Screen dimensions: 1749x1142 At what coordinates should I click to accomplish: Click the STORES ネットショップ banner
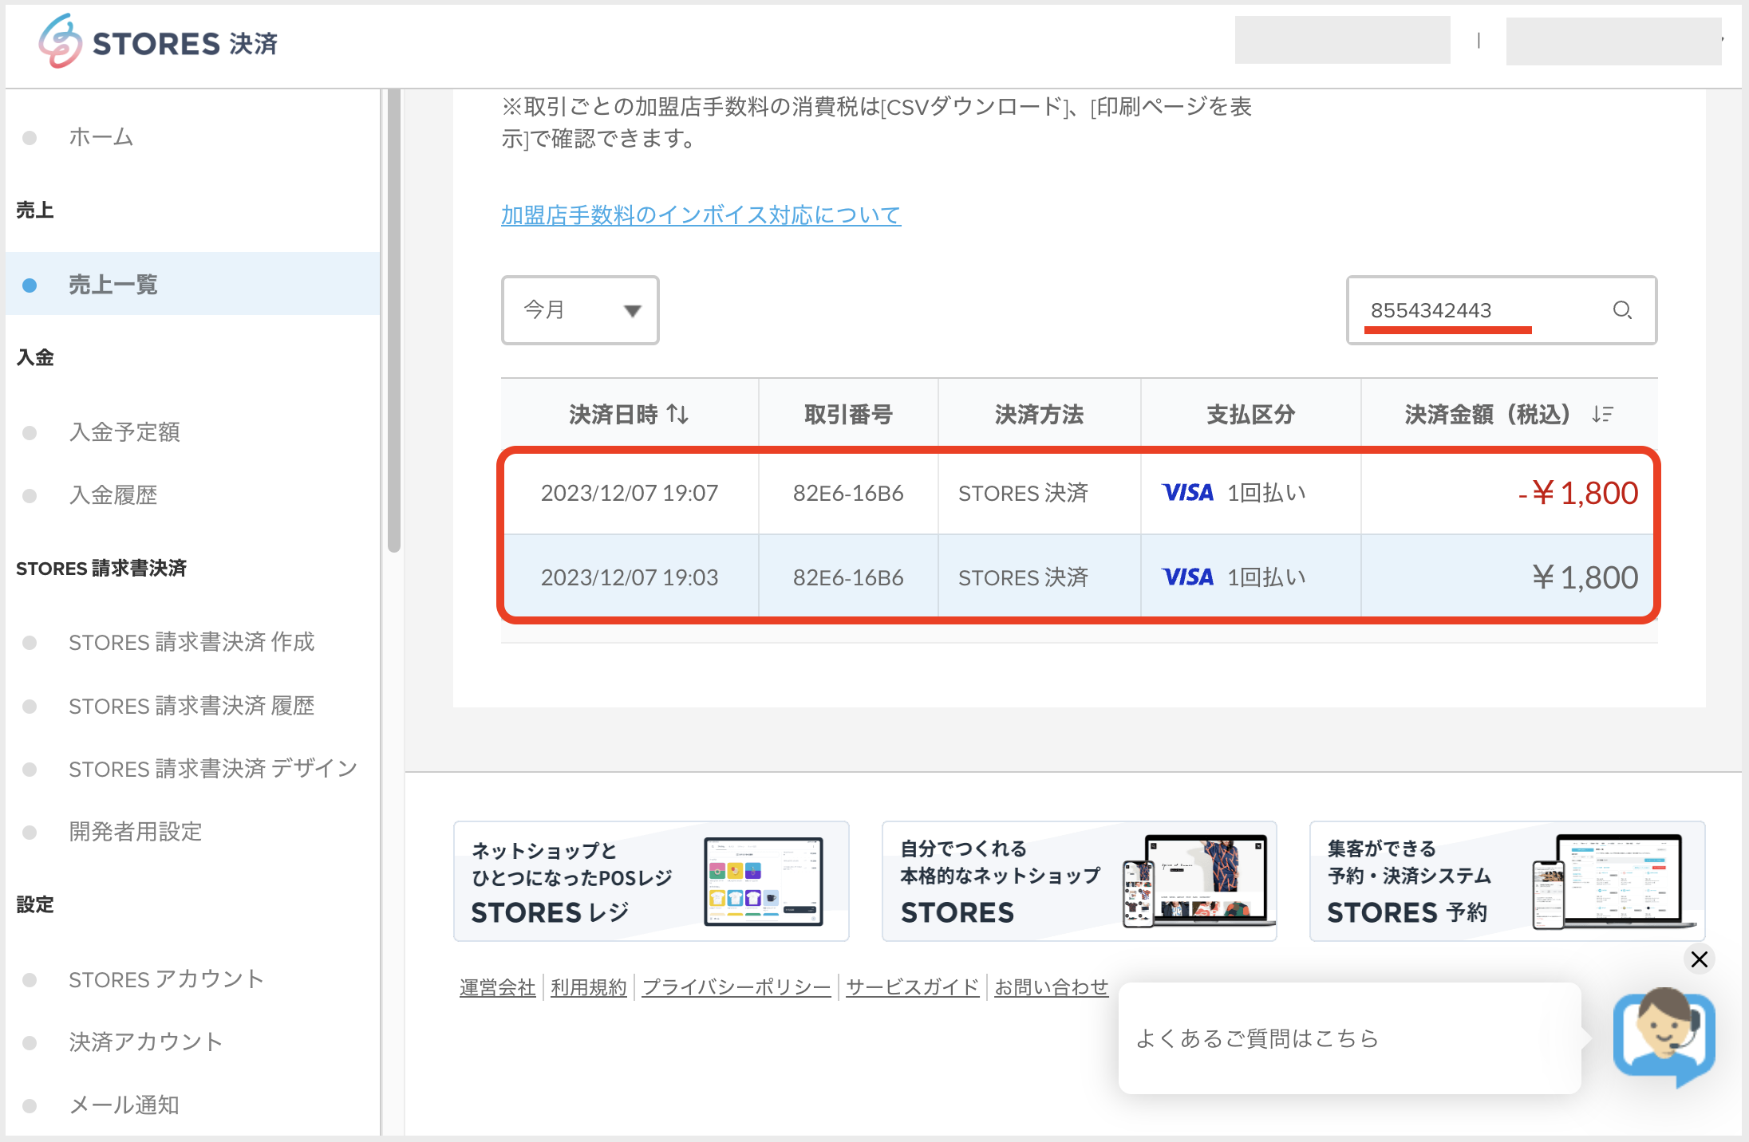click(x=1080, y=881)
